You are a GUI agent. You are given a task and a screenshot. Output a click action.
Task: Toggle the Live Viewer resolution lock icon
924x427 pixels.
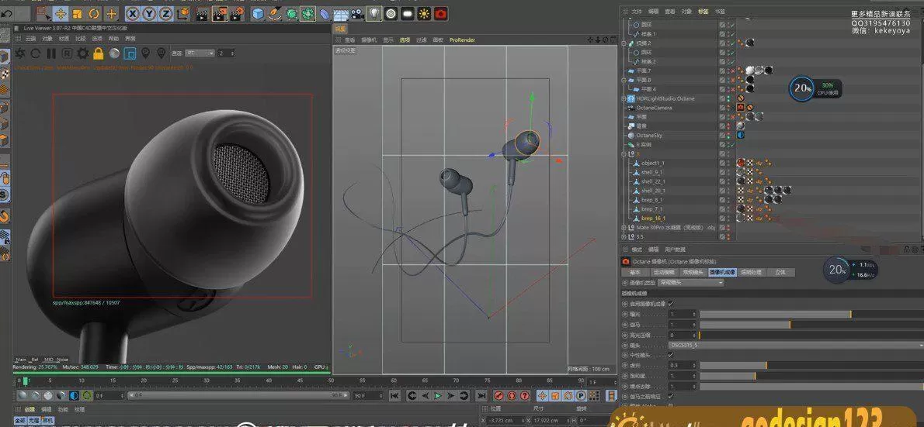(x=98, y=53)
